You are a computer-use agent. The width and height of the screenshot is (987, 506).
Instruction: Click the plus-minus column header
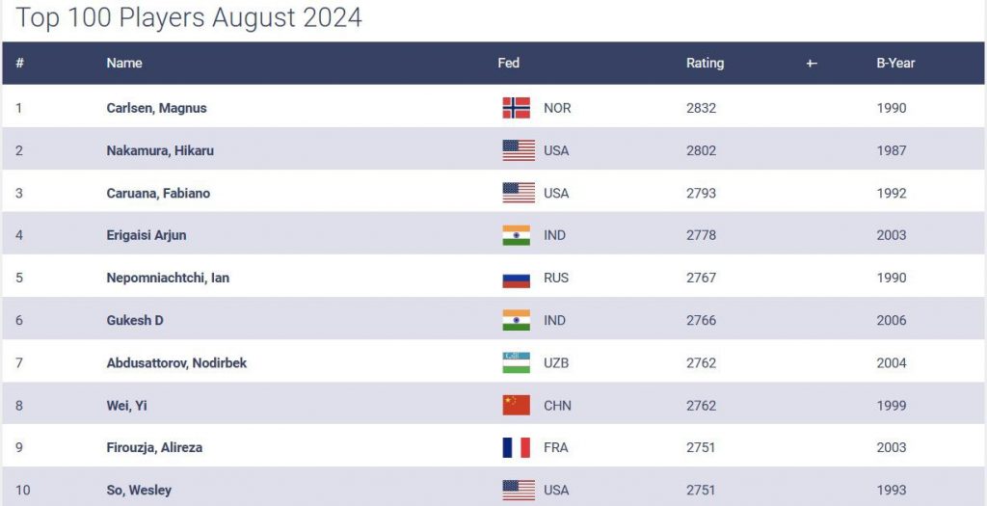812,64
